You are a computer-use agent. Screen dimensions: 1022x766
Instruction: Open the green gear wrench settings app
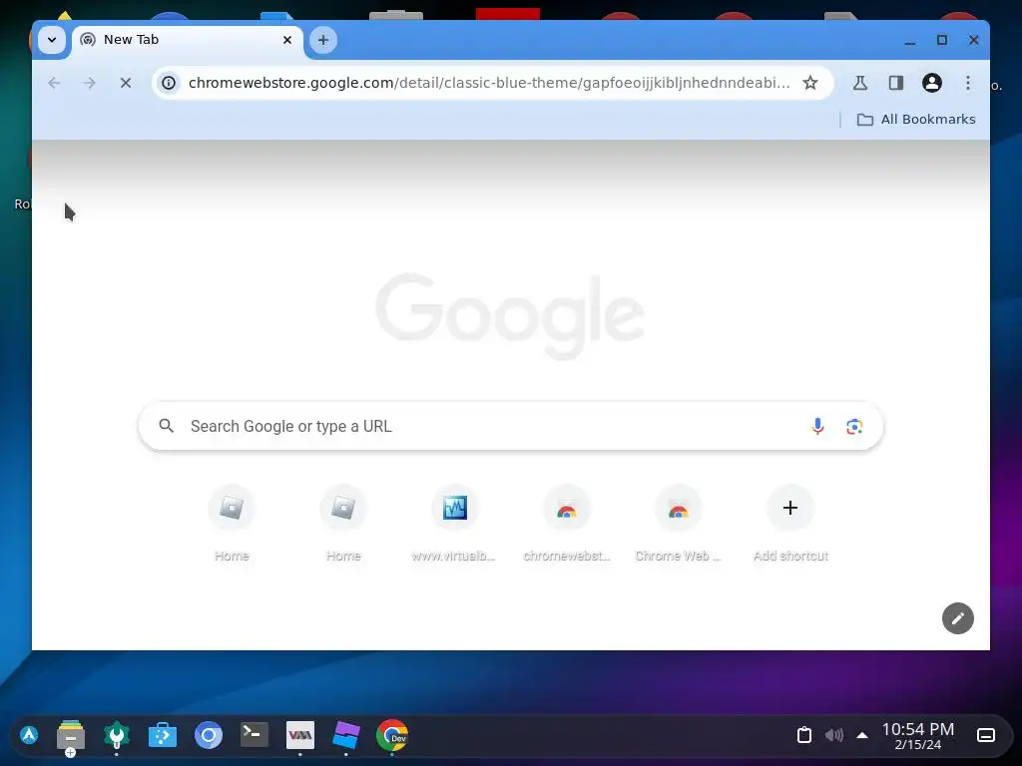(x=117, y=735)
